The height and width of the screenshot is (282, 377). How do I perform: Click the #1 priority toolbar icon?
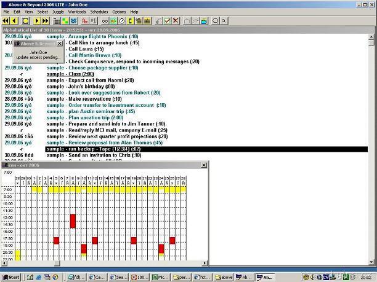(x=94, y=21)
